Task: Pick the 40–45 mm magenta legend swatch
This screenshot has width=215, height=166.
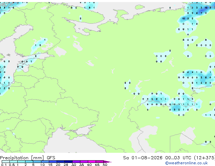Action: [x=92, y=162]
